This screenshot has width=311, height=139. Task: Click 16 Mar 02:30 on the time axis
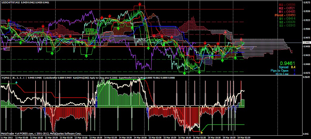pyautogui.click(x=200, y=137)
